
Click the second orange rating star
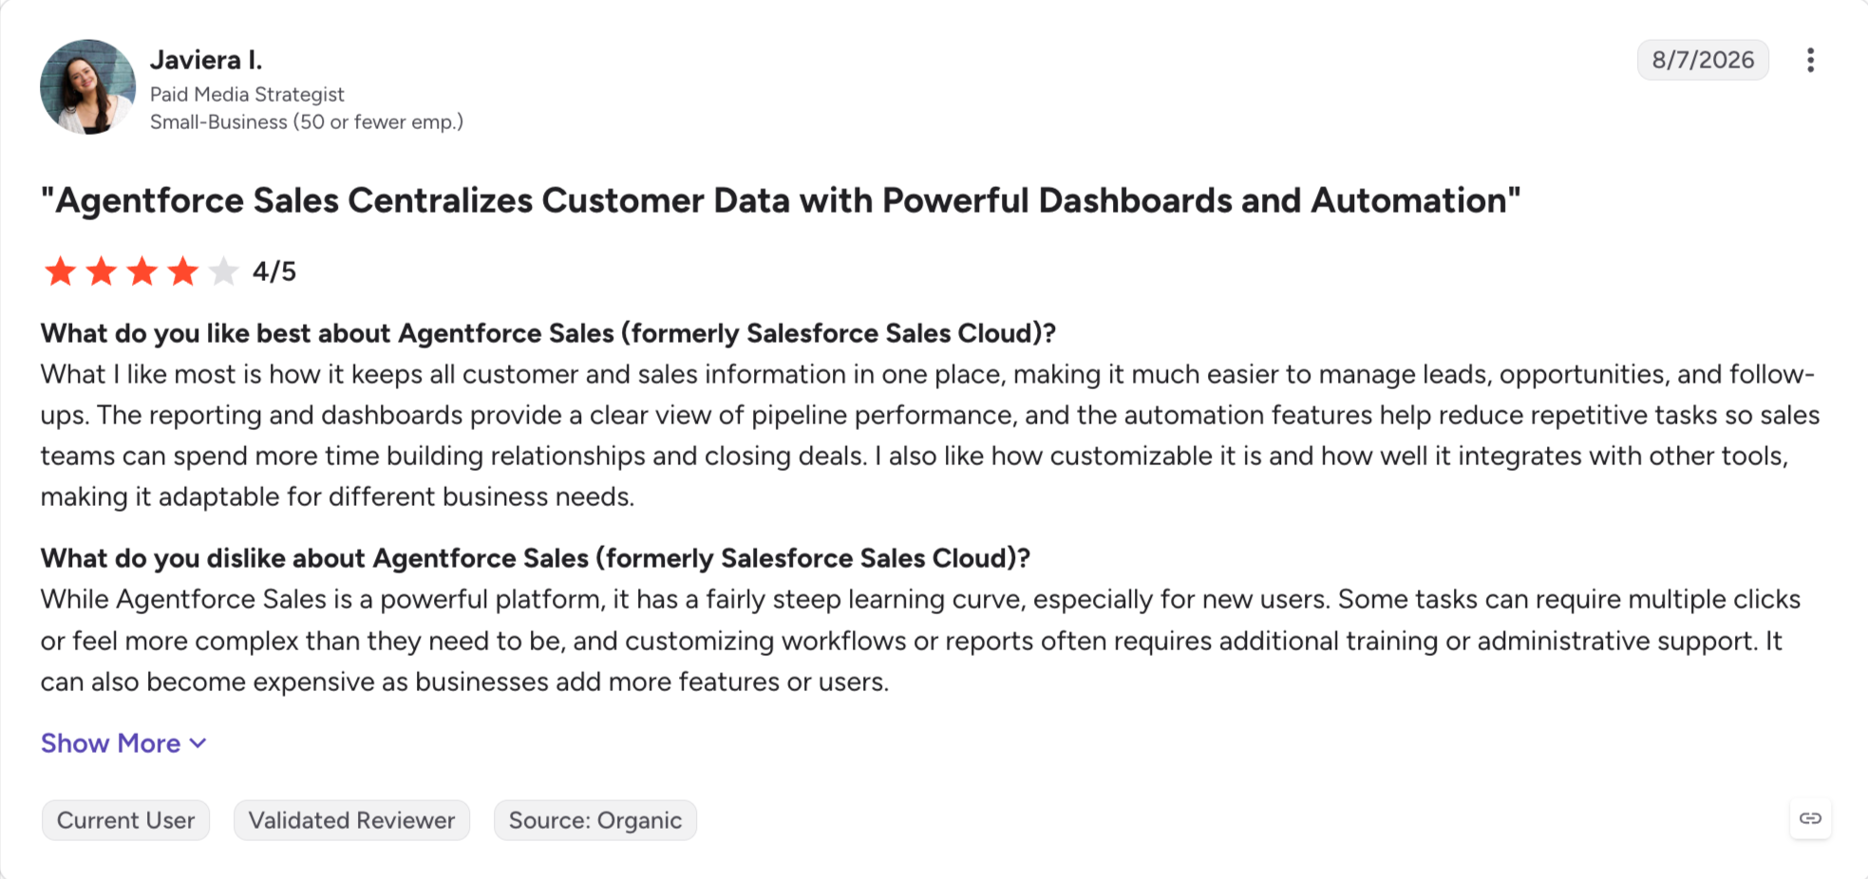point(101,271)
